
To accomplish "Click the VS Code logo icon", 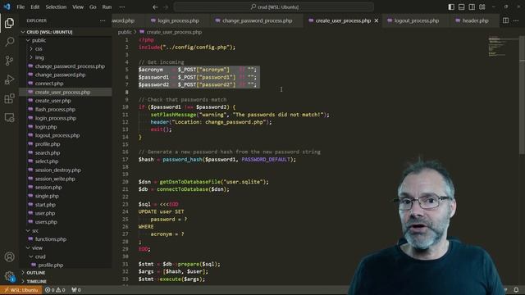I will [x=7, y=7].
